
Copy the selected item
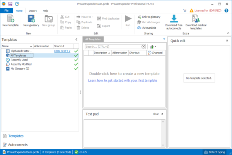[x=66, y=22]
